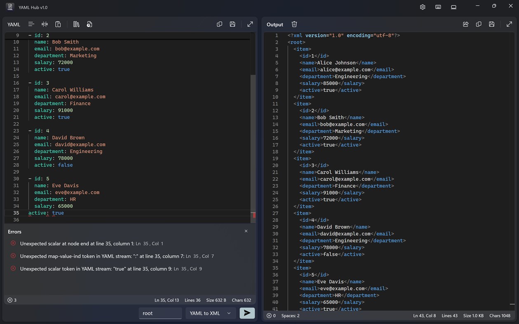Click the second error's red X icon
The height and width of the screenshot is (324, 519).
point(13,256)
